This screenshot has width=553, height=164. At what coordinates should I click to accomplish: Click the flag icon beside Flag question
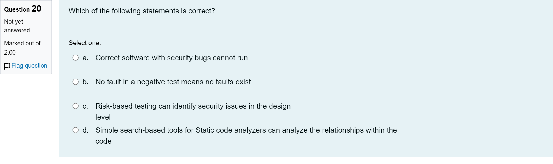(x=7, y=66)
